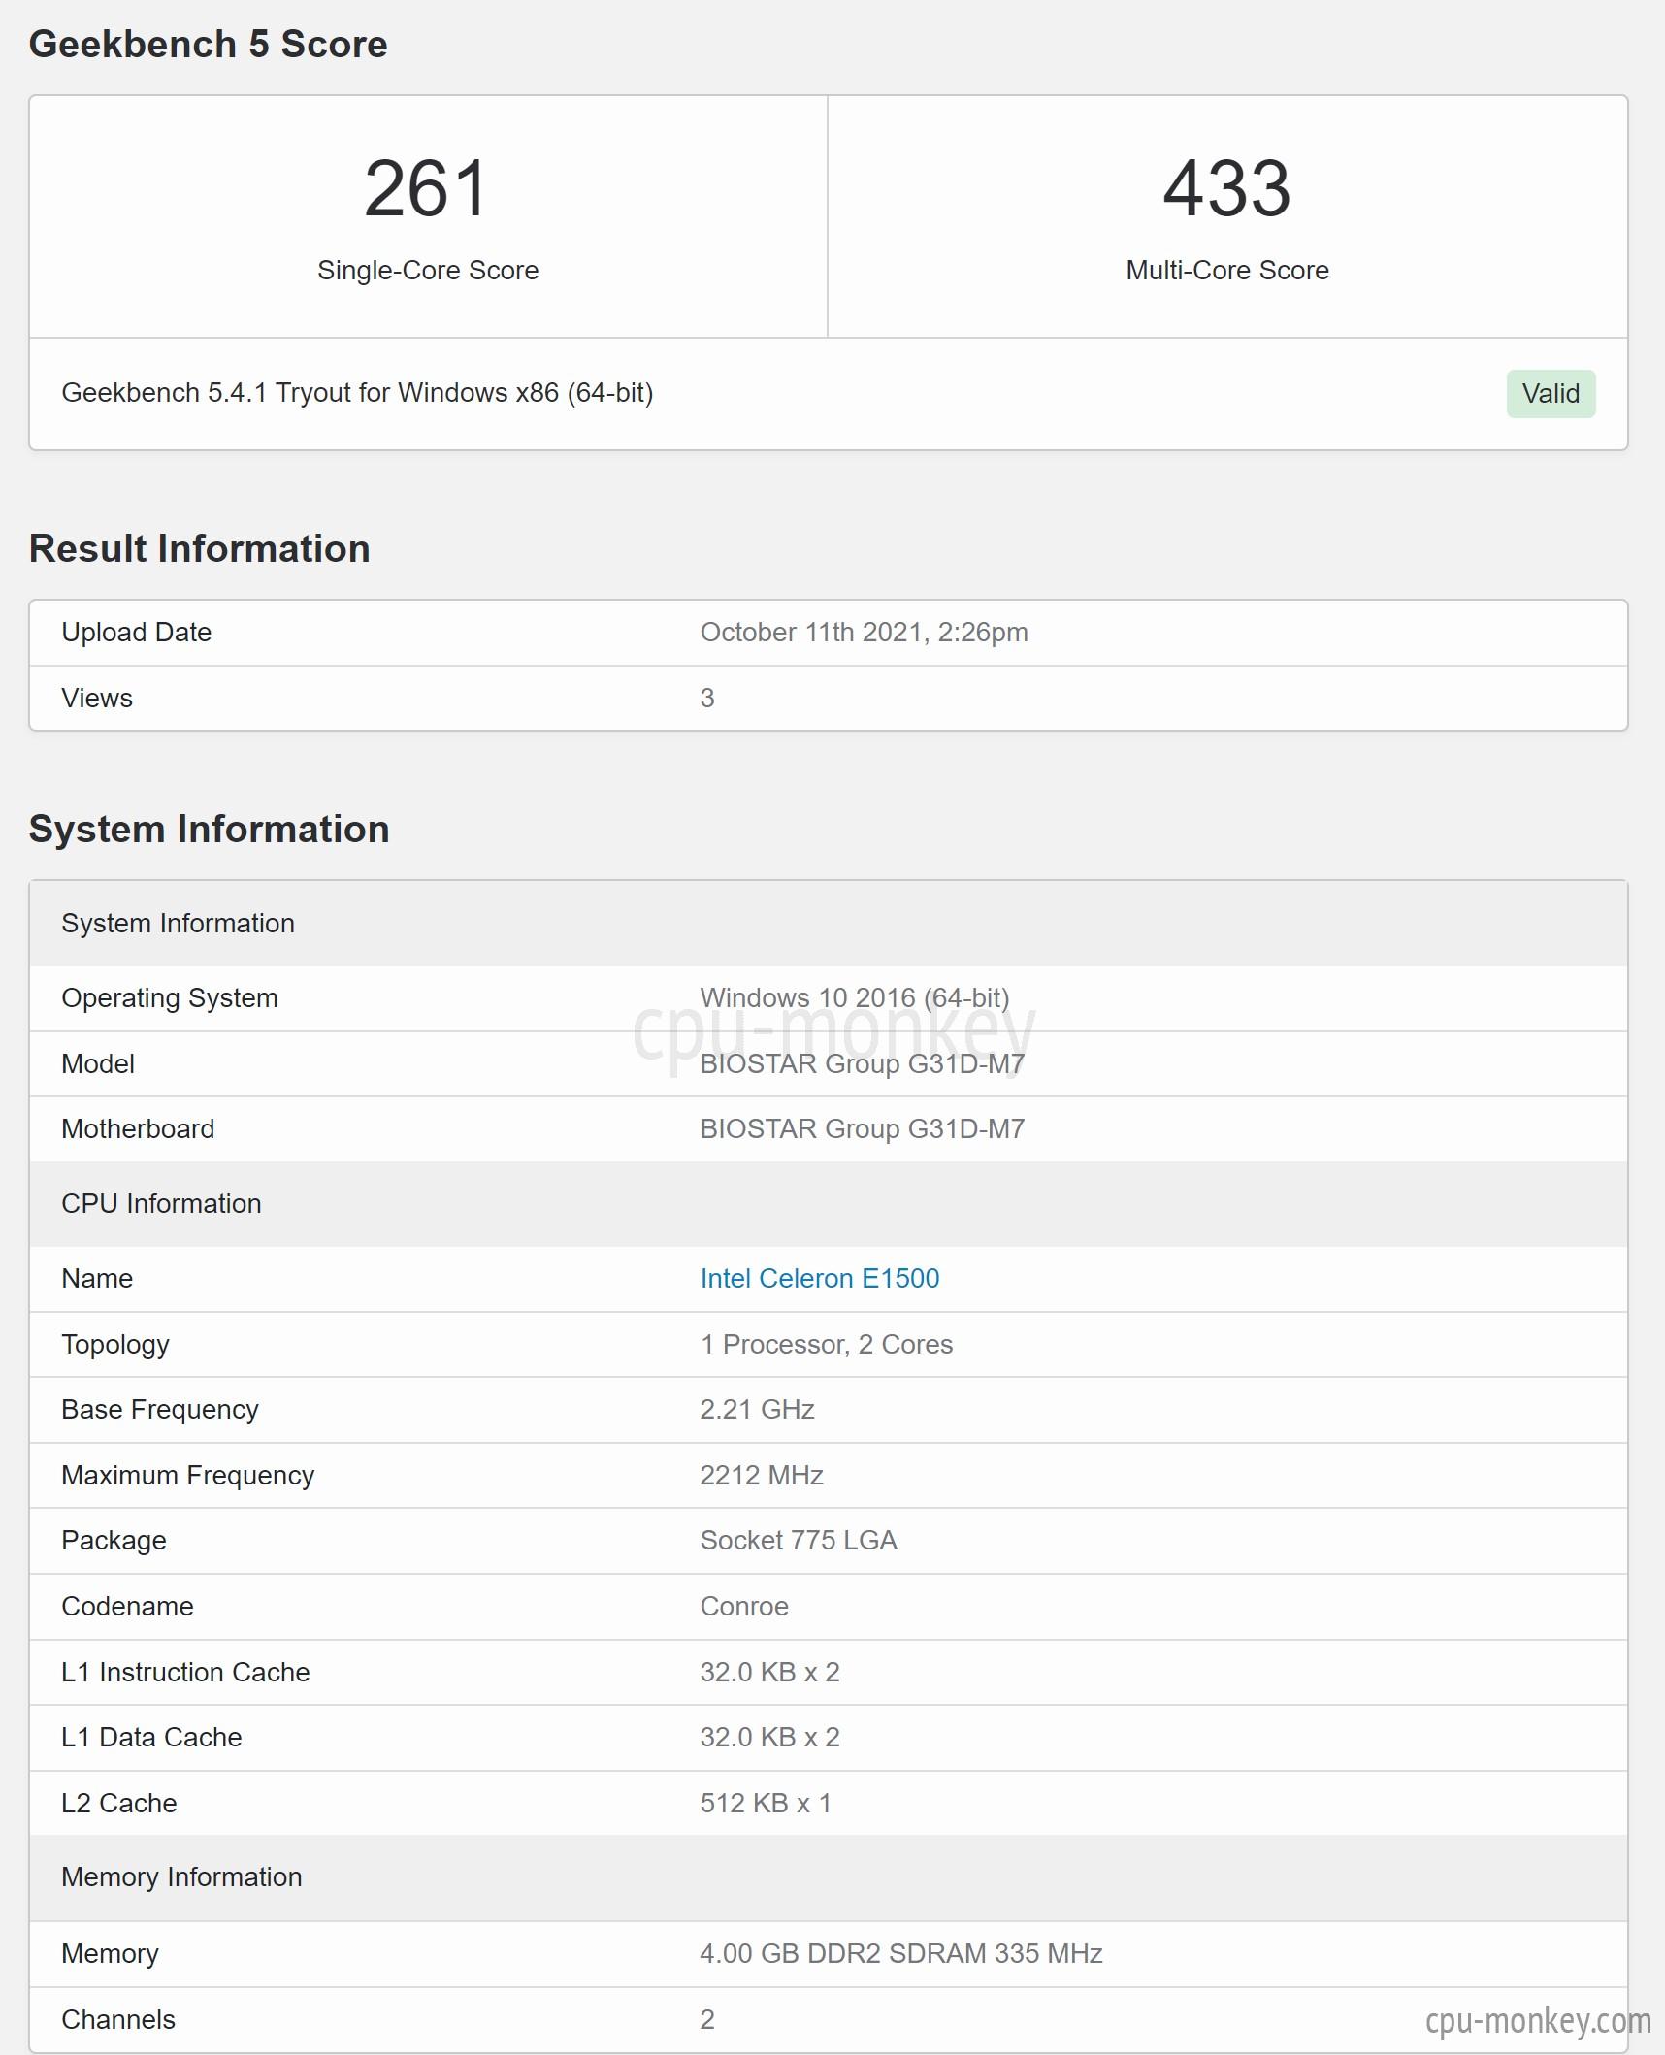1665x2055 pixels.
Task: Click the Motherboard row label
Action: pyautogui.click(x=138, y=1128)
